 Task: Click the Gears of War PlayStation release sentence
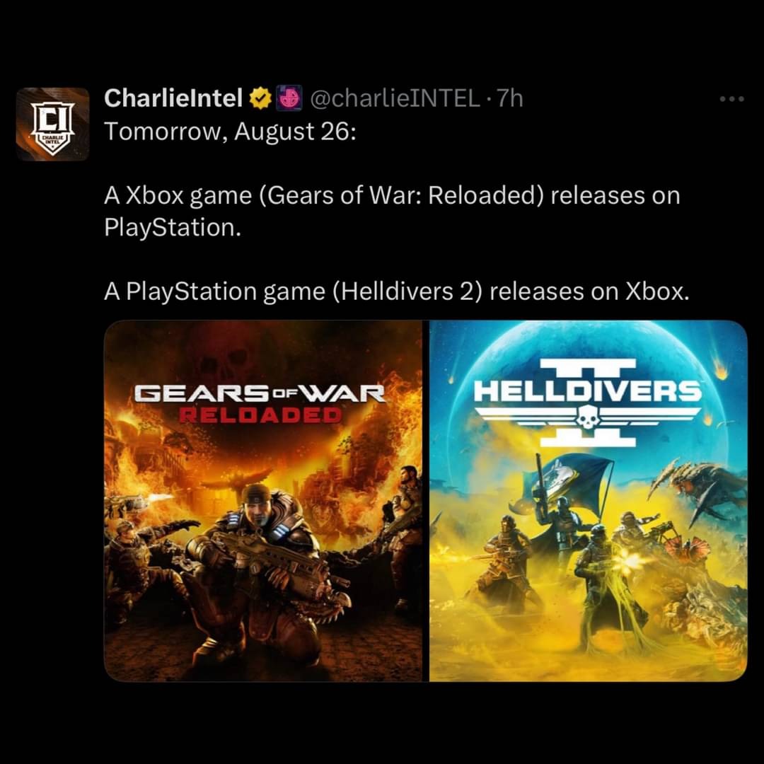[392, 212]
